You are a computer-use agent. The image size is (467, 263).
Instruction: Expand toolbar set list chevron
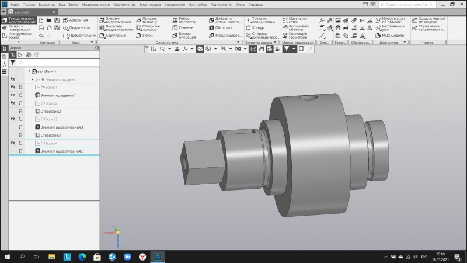click(x=19, y=42)
